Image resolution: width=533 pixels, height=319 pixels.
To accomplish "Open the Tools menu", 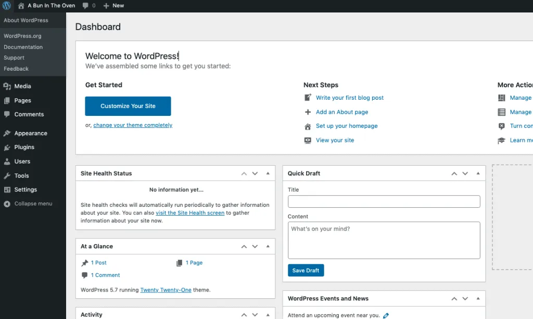I will 20,176.
